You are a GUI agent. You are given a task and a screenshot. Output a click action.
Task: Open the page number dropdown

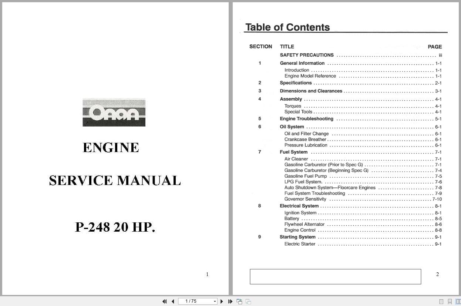tap(214, 301)
